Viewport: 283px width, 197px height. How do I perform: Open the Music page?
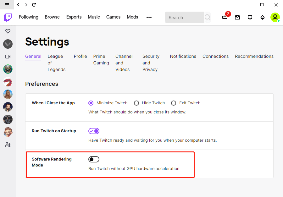pos(94,17)
